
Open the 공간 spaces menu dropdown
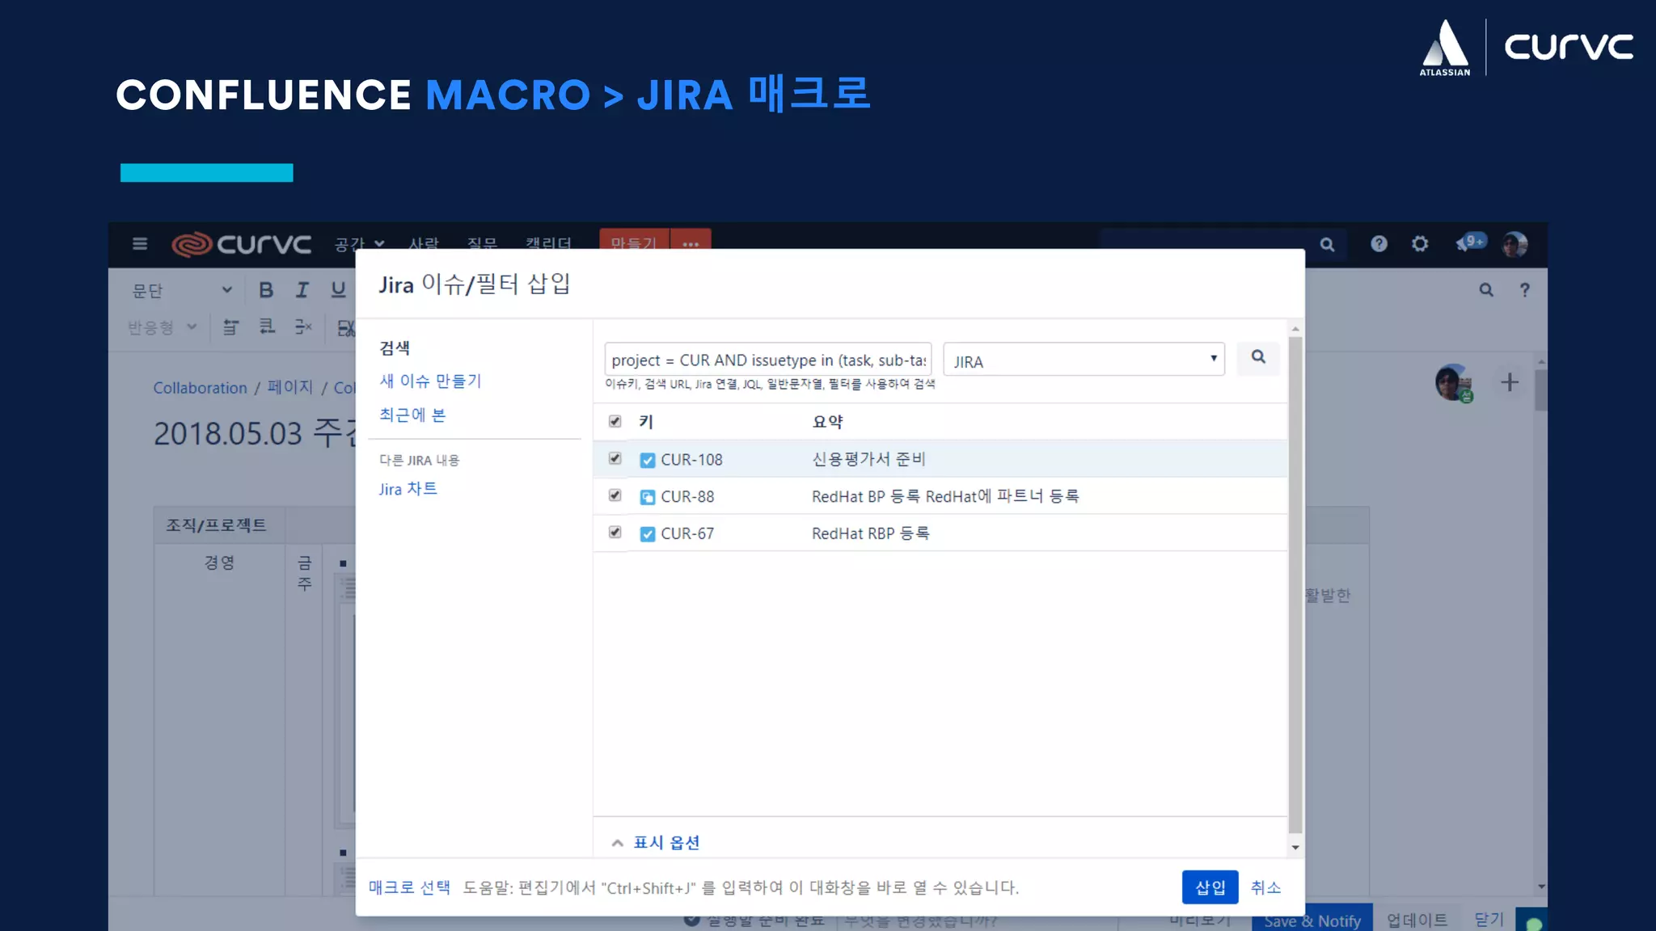pos(360,242)
